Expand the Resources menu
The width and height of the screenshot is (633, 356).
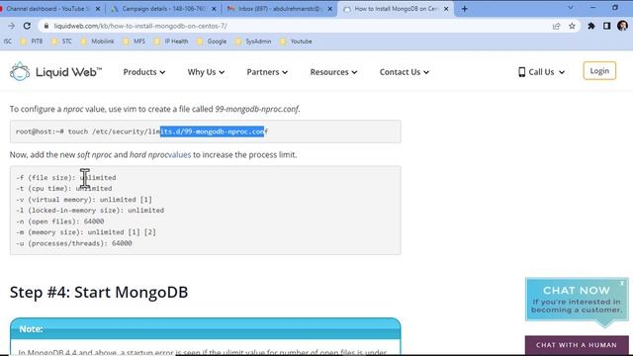tap(333, 72)
